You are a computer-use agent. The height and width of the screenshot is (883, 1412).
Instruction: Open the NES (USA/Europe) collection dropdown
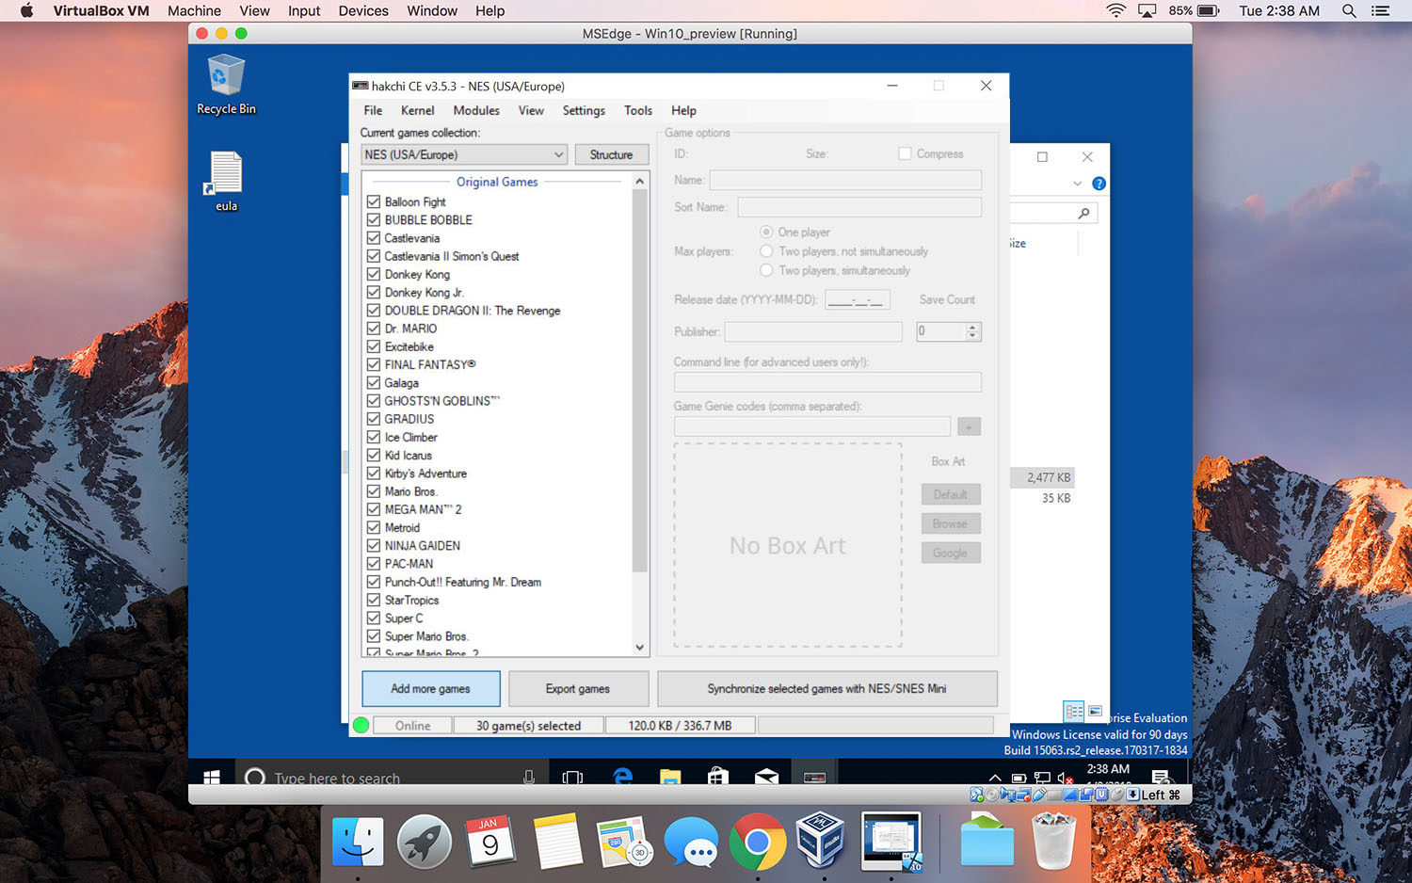pos(464,154)
